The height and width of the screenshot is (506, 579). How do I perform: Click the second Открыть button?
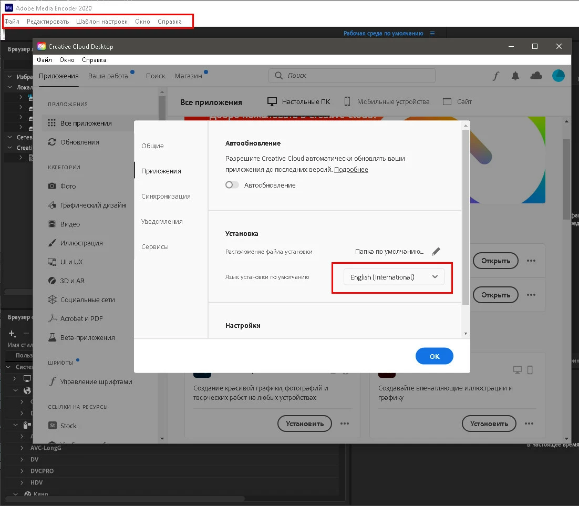coord(495,295)
